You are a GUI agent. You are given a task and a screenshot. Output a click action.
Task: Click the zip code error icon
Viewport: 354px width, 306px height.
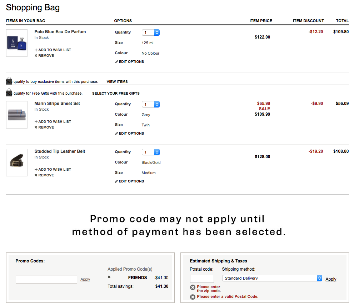(x=193, y=287)
